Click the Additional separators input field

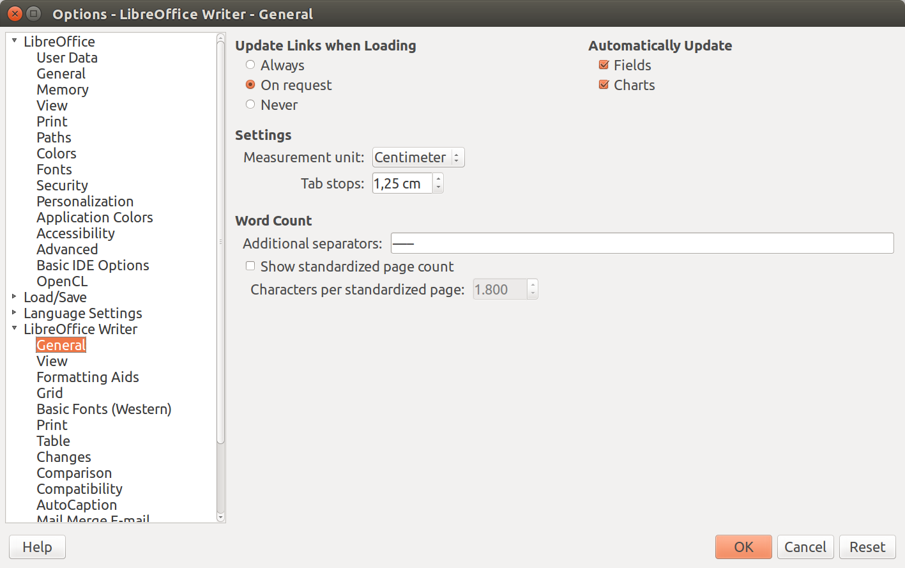(x=639, y=243)
